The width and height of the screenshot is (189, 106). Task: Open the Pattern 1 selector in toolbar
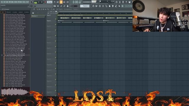click(85, 6)
